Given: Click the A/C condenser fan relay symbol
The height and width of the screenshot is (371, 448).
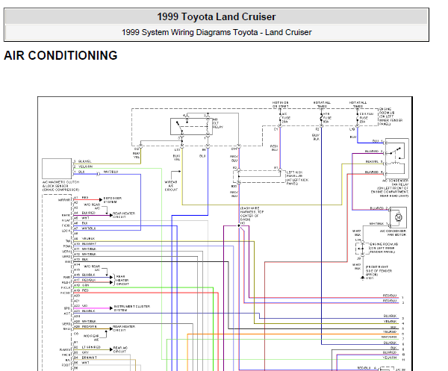Looking at the screenshot, I should (x=396, y=158).
